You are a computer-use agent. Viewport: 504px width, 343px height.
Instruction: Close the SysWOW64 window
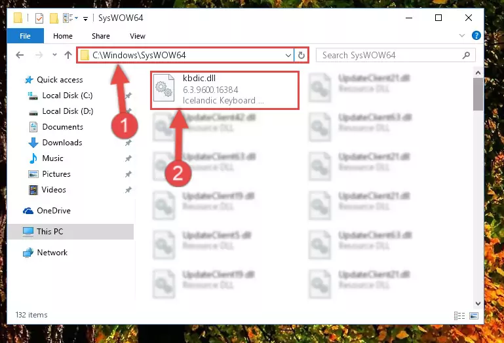tap(469, 18)
